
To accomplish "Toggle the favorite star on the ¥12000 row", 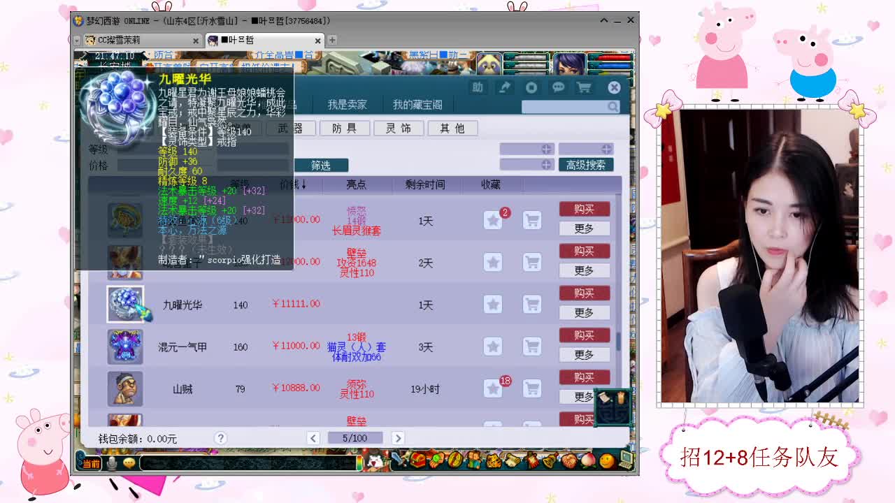I will coord(493,263).
